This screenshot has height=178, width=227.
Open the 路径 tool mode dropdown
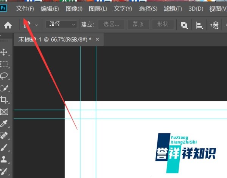tap(61, 24)
